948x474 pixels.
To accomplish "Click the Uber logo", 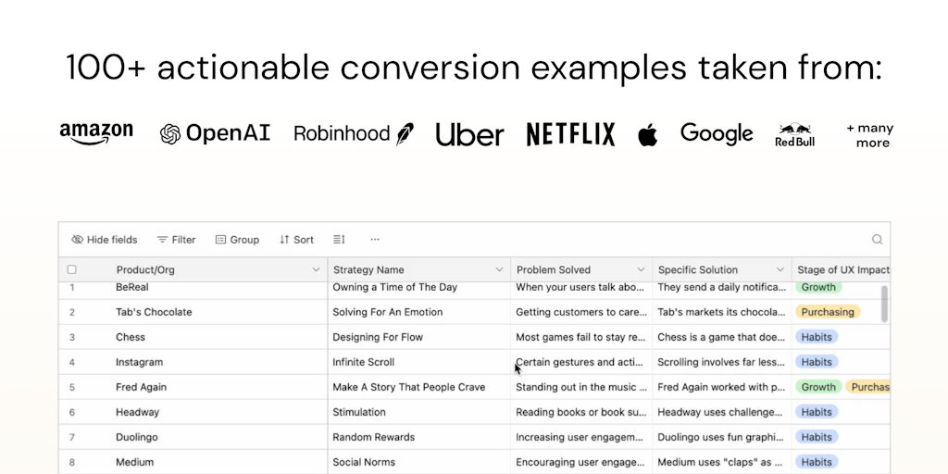I will (x=469, y=134).
